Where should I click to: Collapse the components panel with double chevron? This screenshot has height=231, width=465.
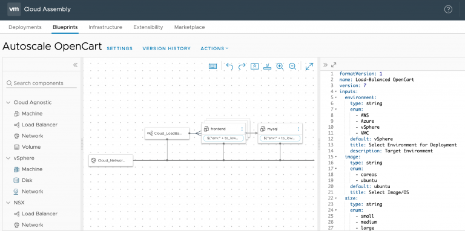[x=75, y=65]
